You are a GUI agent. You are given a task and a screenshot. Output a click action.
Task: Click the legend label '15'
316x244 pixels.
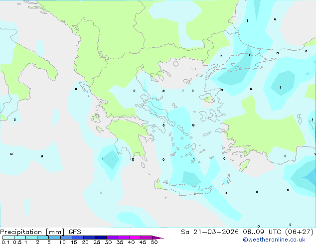pyautogui.click(x=74, y=242)
